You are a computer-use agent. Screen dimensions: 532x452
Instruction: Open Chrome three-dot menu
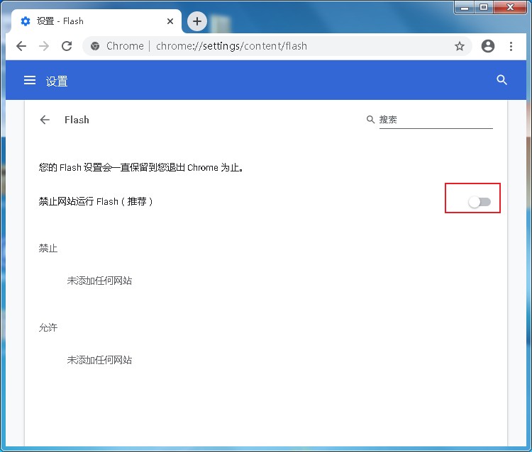pyautogui.click(x=511, y=46)
